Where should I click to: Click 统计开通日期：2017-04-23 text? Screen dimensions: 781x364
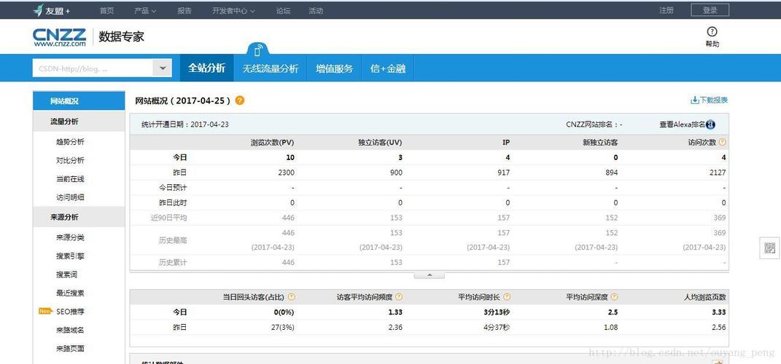(x=184, y=124)
